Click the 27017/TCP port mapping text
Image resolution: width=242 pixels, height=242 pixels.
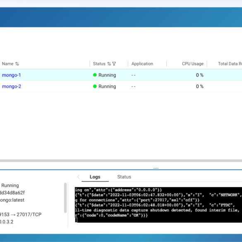click(29, 215)
